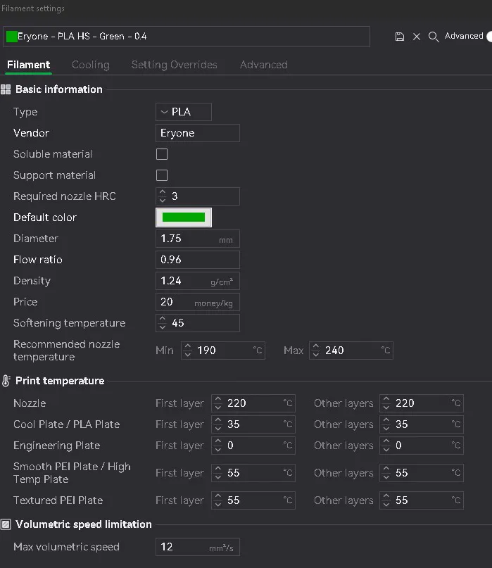
Task: Pick the green Default color swatch
Action: click(x=184, y=217)
